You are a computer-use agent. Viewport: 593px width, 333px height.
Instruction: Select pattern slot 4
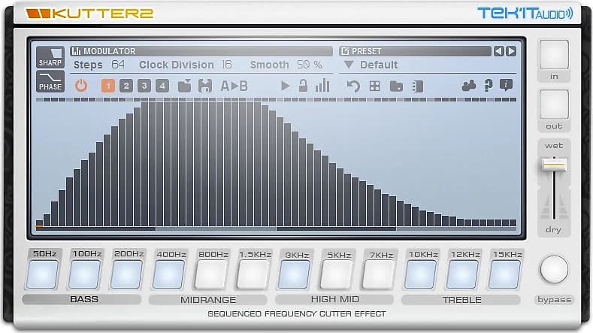tap(162, 86)
